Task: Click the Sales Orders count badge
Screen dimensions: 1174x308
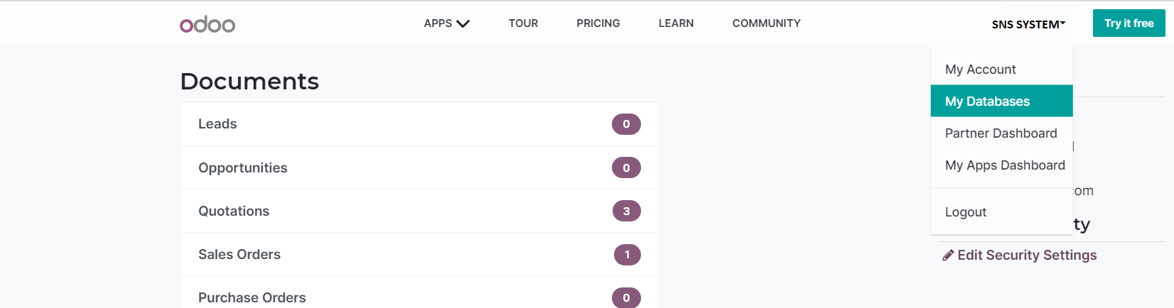Action: coord(627,255)
